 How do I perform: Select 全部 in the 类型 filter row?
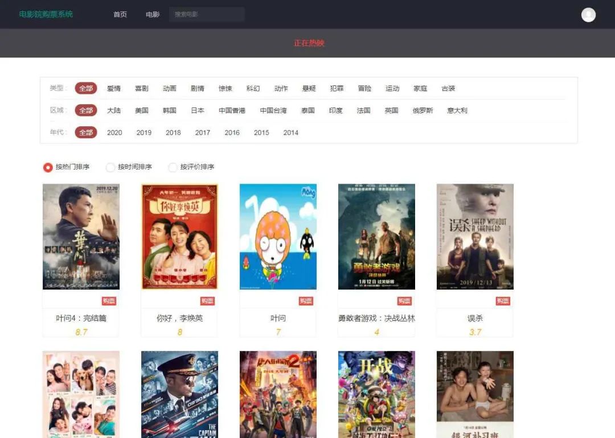[x=86, y=88]
